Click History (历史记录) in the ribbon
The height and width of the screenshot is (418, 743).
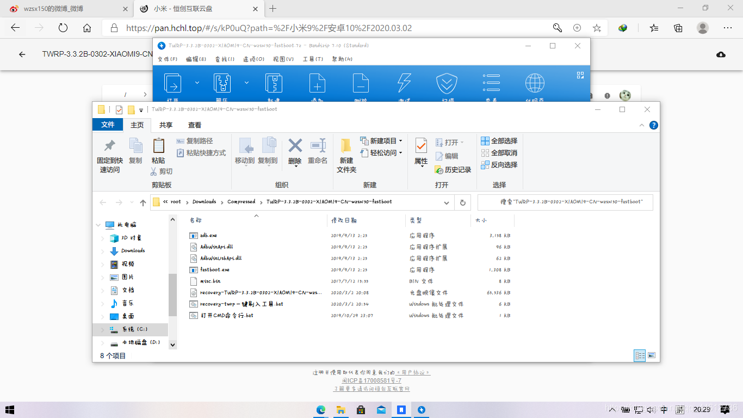coord(453,170)
